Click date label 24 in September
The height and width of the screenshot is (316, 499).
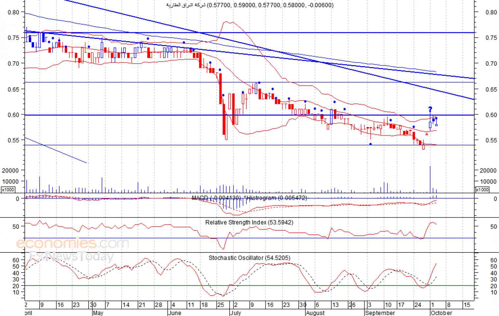(x=418, y=305)
